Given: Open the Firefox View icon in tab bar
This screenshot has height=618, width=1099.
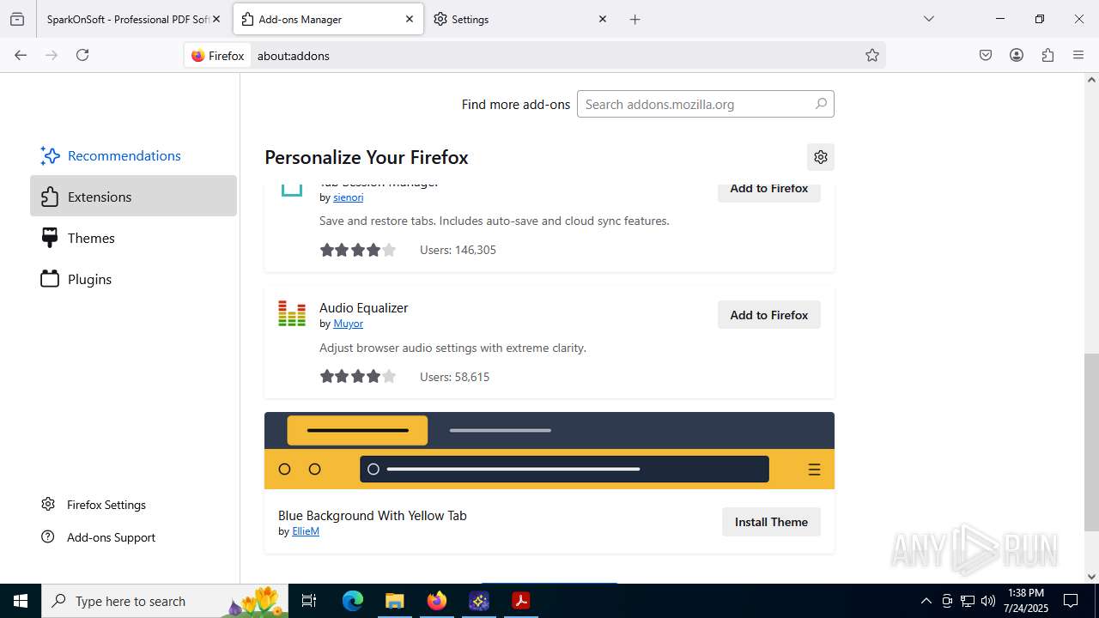Looking at the screenshot, I should pyautogui.click(x=17, y=19).
